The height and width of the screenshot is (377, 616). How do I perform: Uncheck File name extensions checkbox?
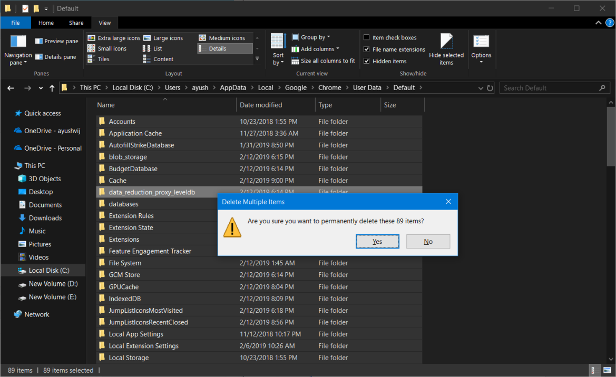click(367, 49)
